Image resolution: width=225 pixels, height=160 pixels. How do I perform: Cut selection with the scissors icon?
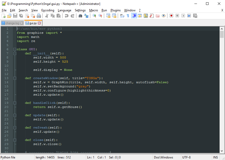(47, 16)
